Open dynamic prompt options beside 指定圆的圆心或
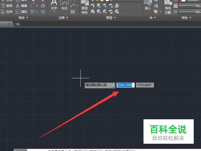The image size is (201, 151). click(113, 86)
